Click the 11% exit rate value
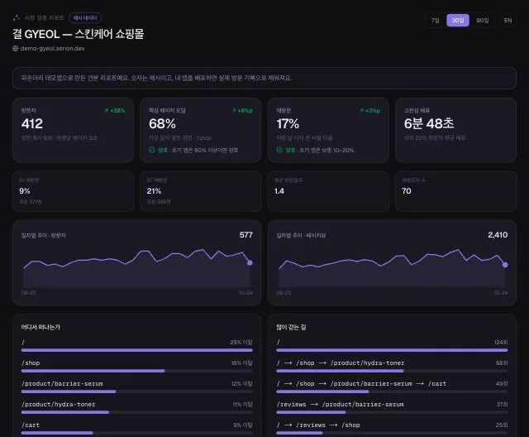The width and height of the screenshot is (529, 437). [x=242, y=404]
